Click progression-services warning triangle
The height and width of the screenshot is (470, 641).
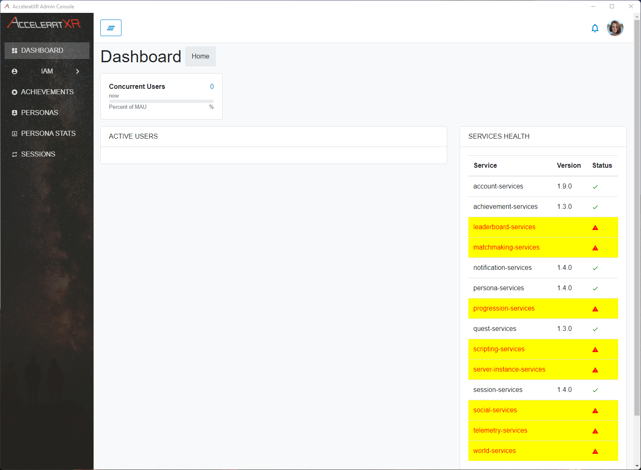(x=595, y=309)
